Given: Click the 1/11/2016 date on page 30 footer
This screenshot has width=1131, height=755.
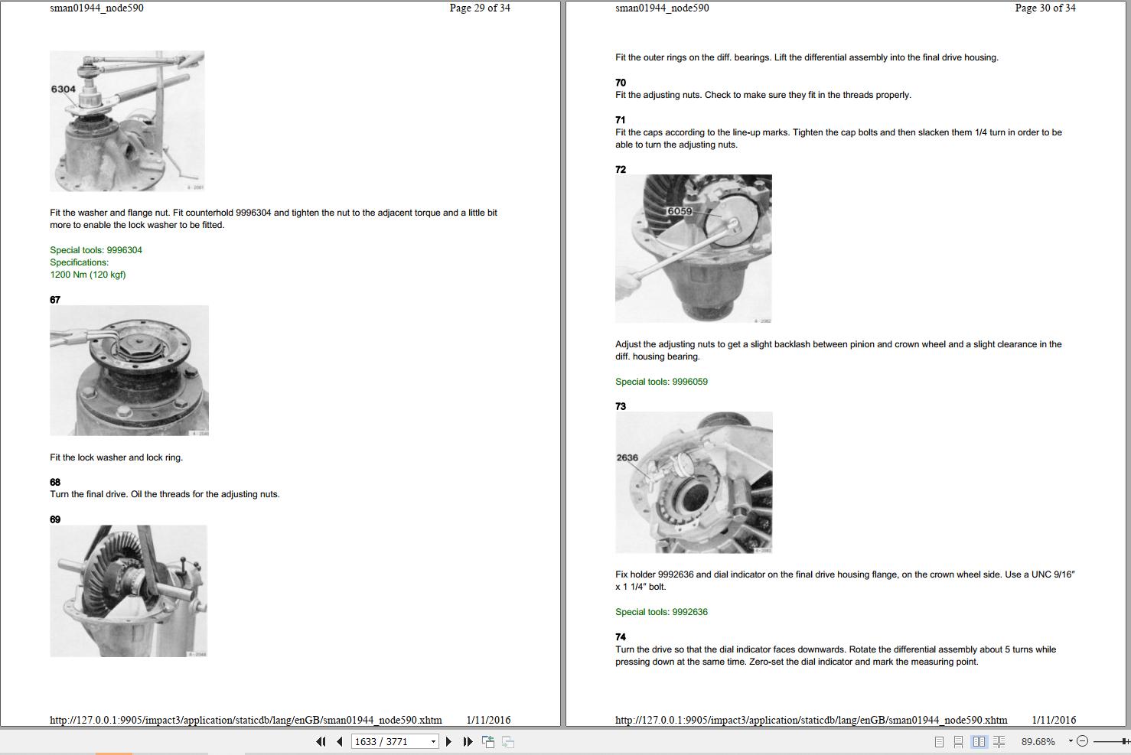Looking at the screenshot, I should pyautogui.click(x=1054, y=720).
